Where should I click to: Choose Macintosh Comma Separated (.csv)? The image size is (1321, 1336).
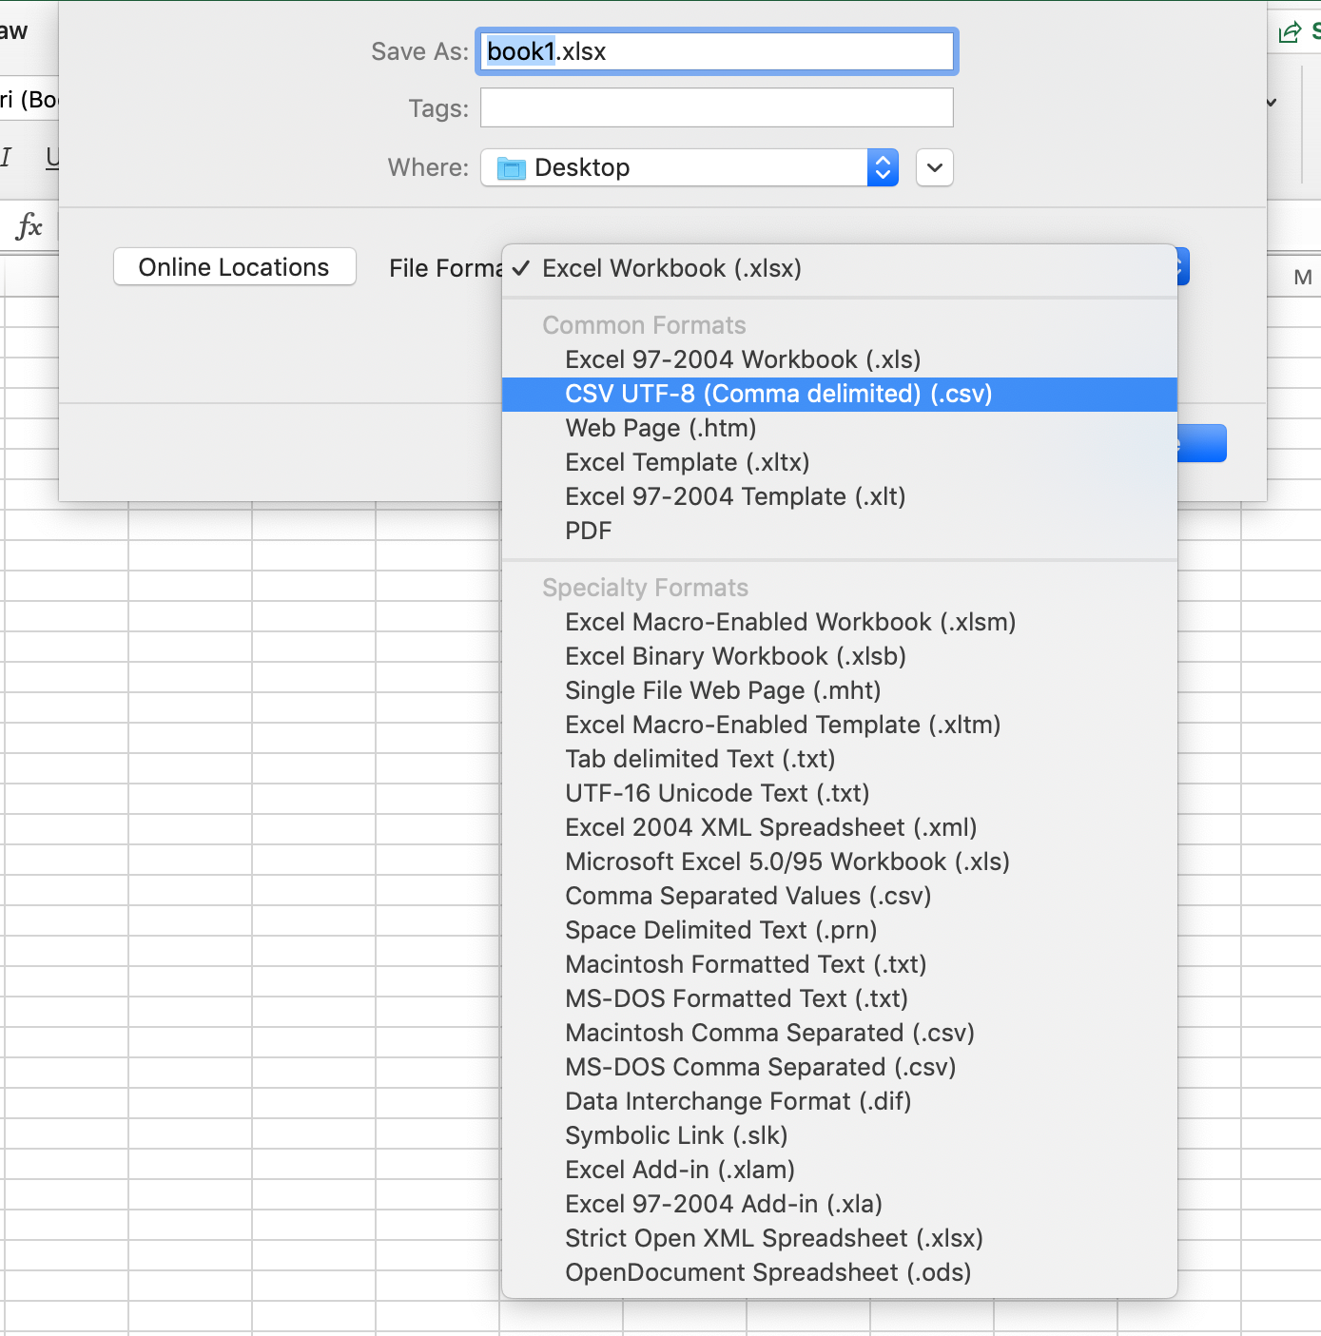pyautogui.click(x=839, y=1033)
